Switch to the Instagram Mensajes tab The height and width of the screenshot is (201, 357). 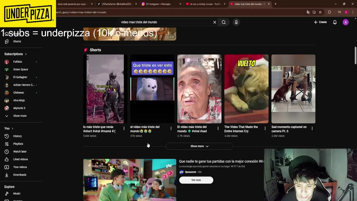pos(161,4)
